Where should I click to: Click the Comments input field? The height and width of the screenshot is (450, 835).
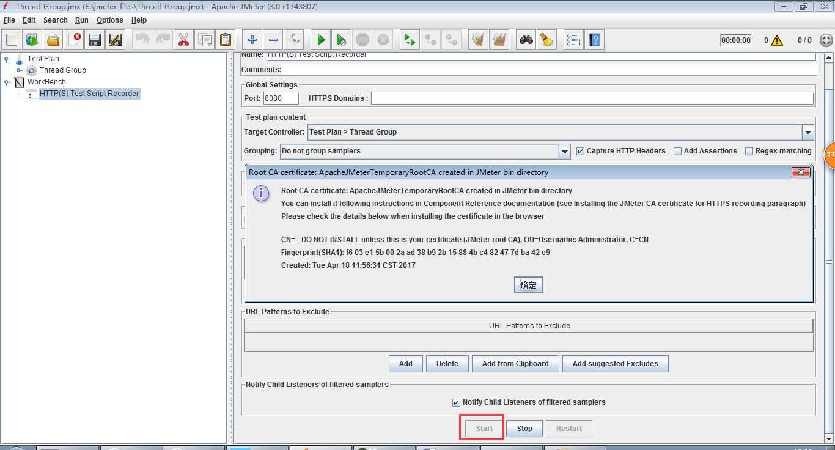[550, 70]
